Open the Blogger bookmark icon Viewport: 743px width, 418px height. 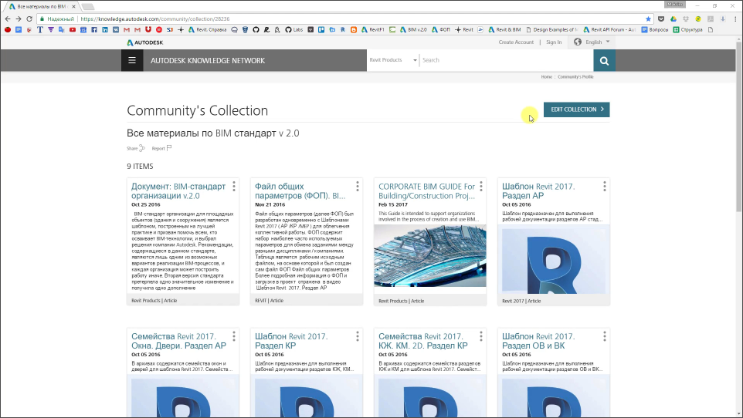pyautogui.click(x=354, y=30)
